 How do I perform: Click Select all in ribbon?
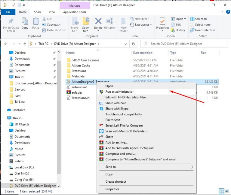coord(200,19)
